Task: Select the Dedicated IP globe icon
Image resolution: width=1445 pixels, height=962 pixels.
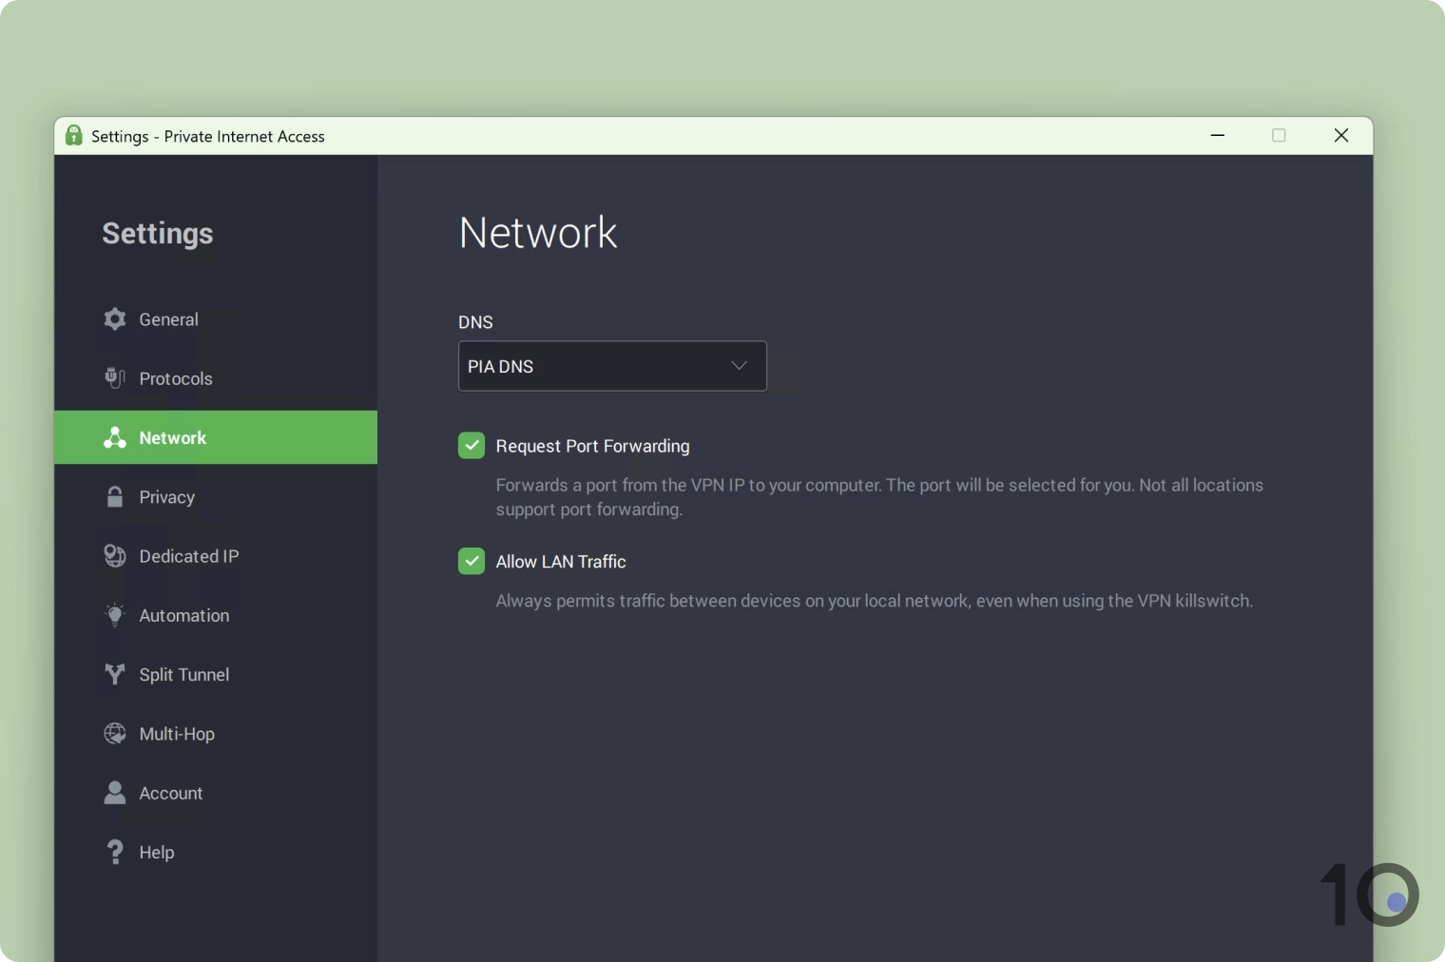Action: click(114, 556)
